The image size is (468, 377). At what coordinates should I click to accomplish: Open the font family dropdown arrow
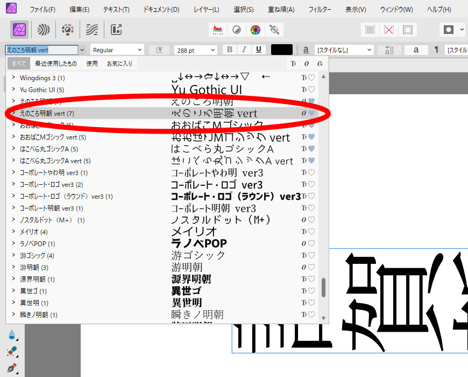coord(82,50)
